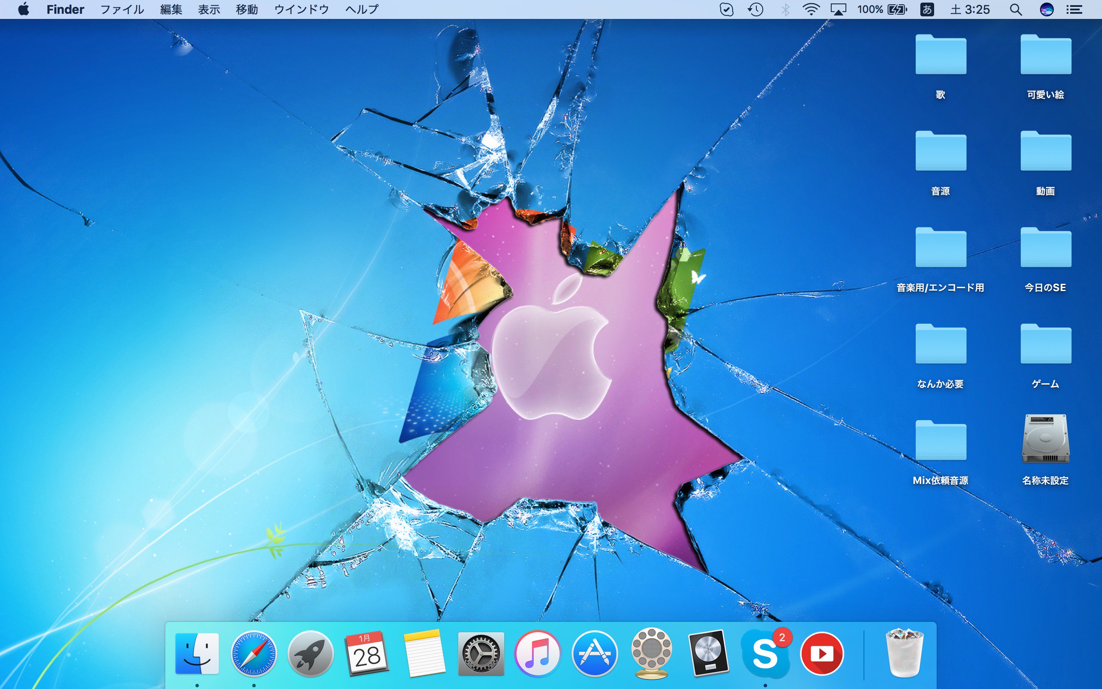Open the Notes app in Dock
The height and width of the screenshot is (689, 1102).
point(424,653)
